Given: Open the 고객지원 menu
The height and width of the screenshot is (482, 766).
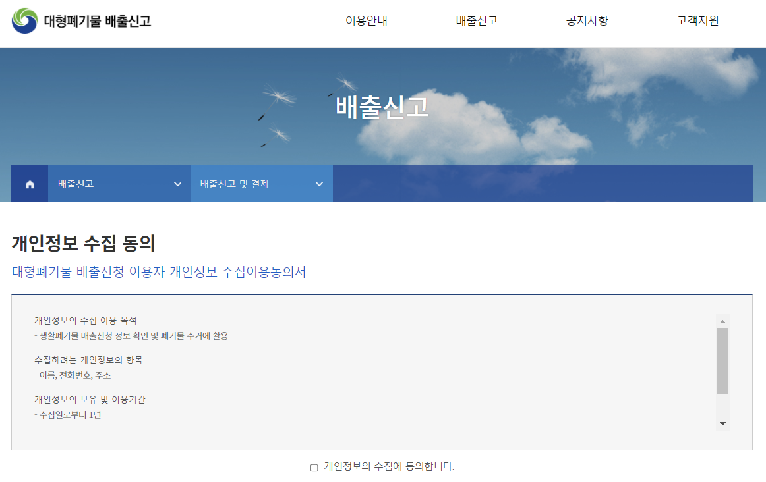Looking at the screenshot, I should coord(697,20).
